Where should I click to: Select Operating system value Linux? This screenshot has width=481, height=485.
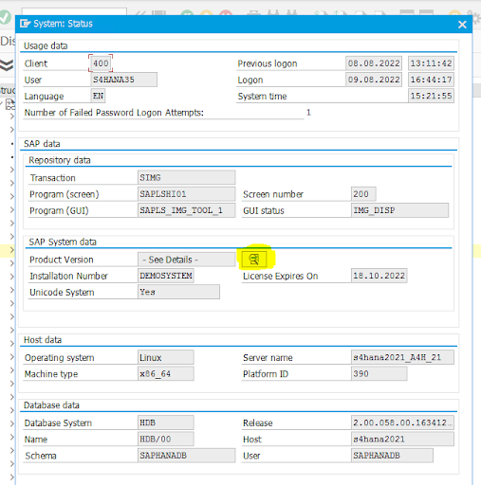click(166, 357)
